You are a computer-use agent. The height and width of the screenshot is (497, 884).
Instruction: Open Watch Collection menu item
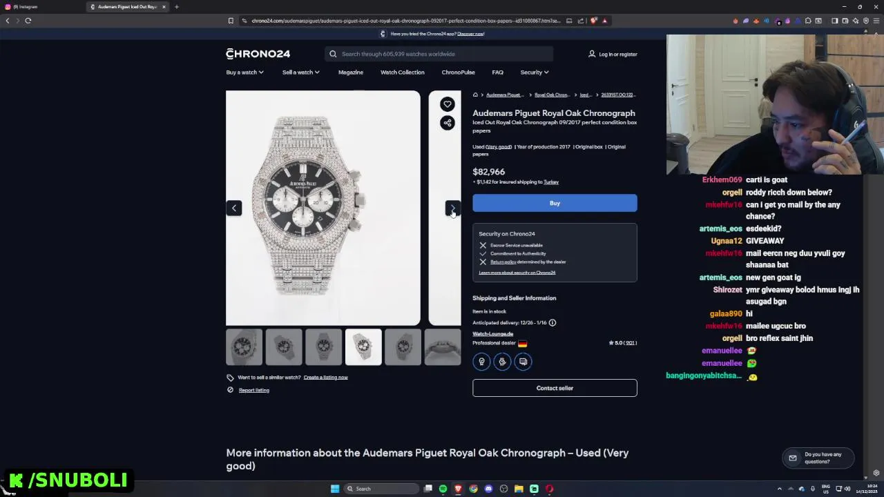point(403,72)
